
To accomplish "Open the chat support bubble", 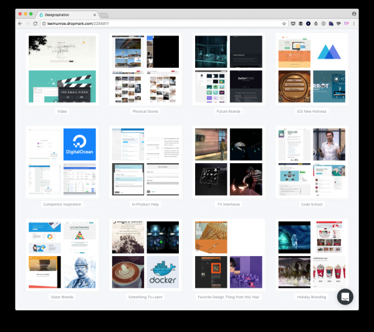I will click(345, 296).
